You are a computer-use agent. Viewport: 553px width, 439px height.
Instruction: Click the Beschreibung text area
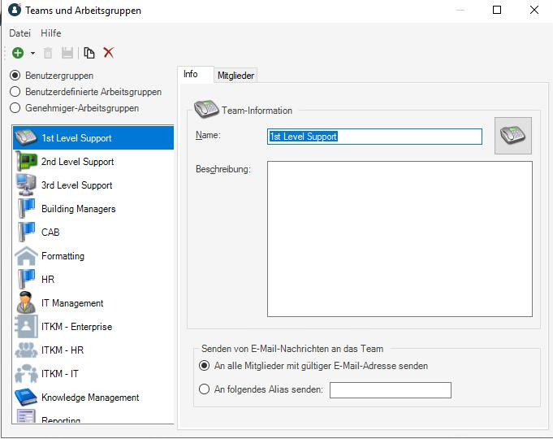400,239
